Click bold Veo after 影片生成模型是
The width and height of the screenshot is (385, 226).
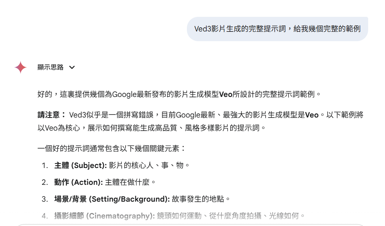(x=312, y=115)
